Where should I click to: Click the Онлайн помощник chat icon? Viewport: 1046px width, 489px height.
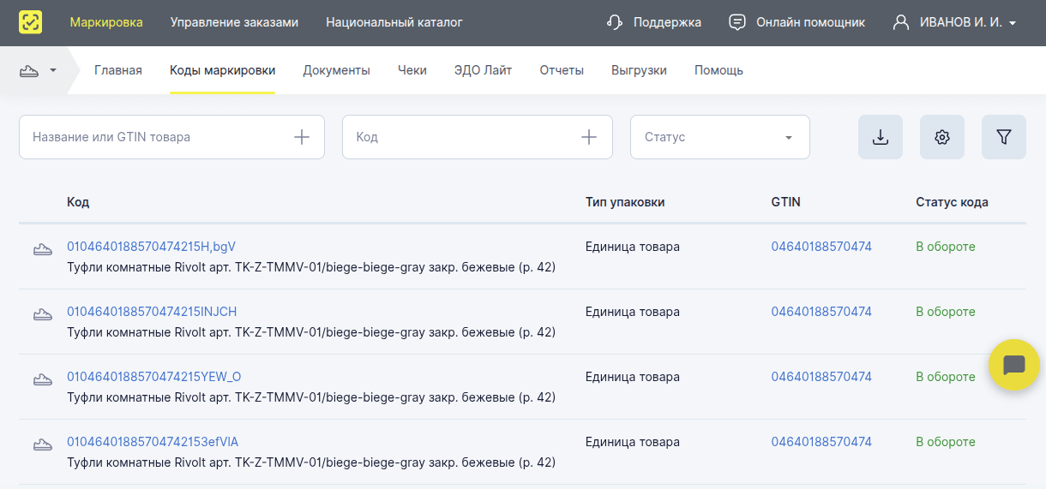tap(737, 22)
